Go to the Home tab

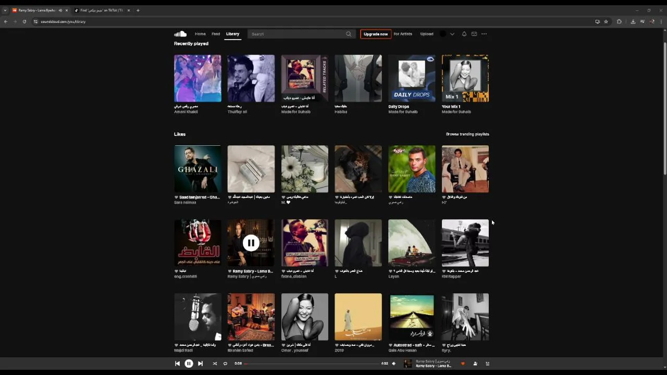point(200,34)
